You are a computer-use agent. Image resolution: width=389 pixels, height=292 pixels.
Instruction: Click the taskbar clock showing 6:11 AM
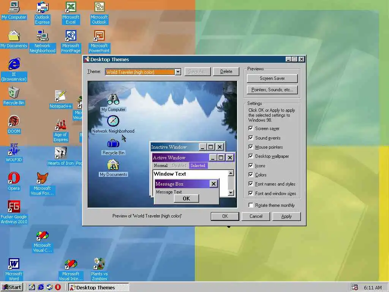click(373, 287)
